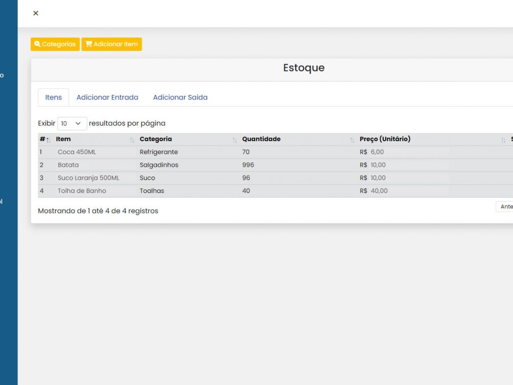Viewport: 513px width, 385px height.
Task: Click the Anterior pagination button
Action: click(x=505, y=206)
